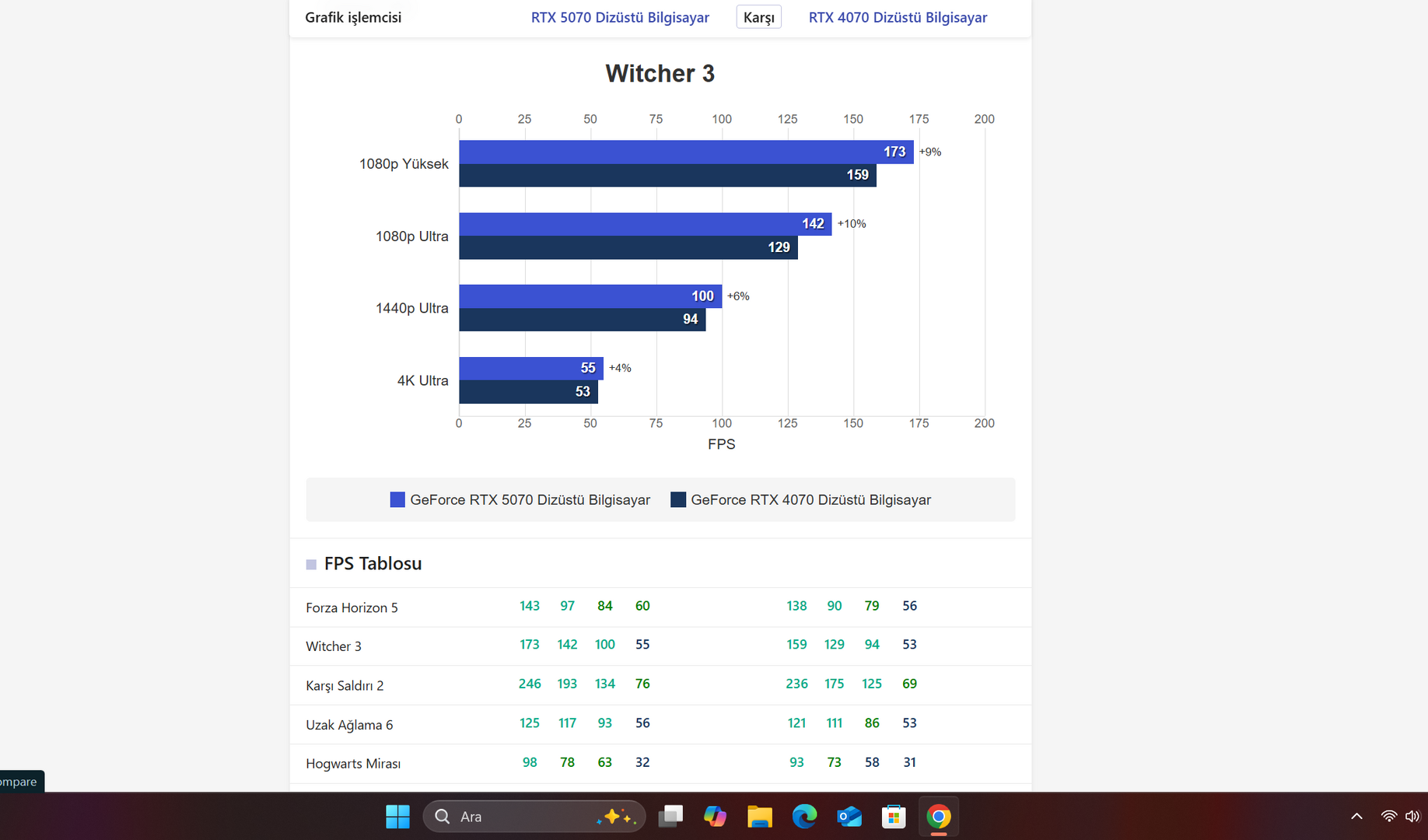This screenshot has height=840, width=1428.
Task: Click the '1080p Yüksek' chart axis label
Action: [x=404, y=164]
